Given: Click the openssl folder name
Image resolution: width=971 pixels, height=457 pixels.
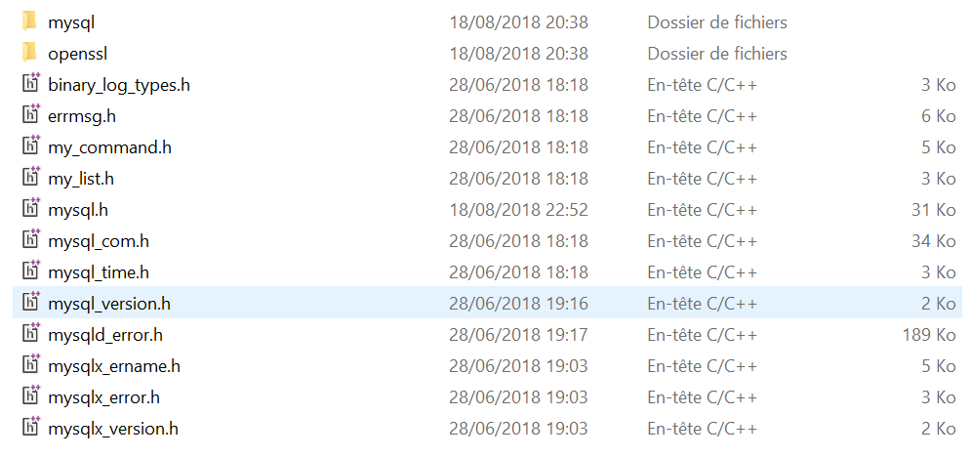Looking at the screenshot, I should (x=76, y=54).
